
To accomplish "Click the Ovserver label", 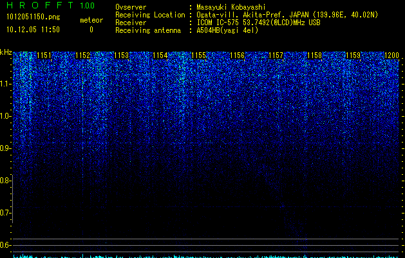I will 131,7.
